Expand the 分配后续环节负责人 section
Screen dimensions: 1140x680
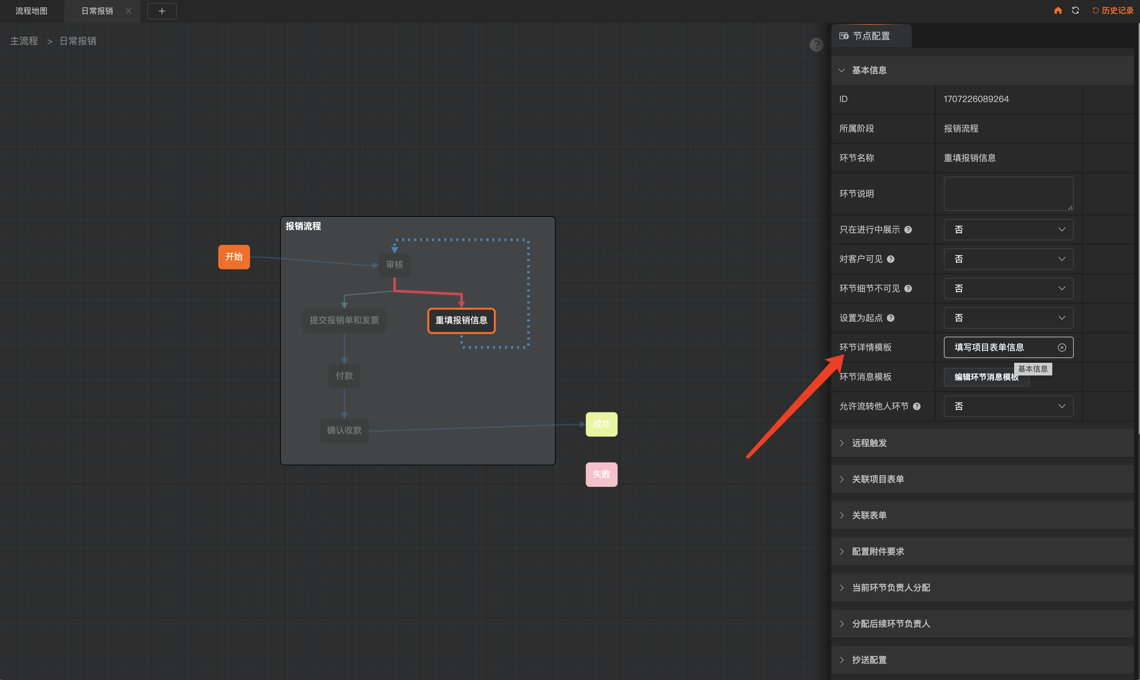pos(982,624)
